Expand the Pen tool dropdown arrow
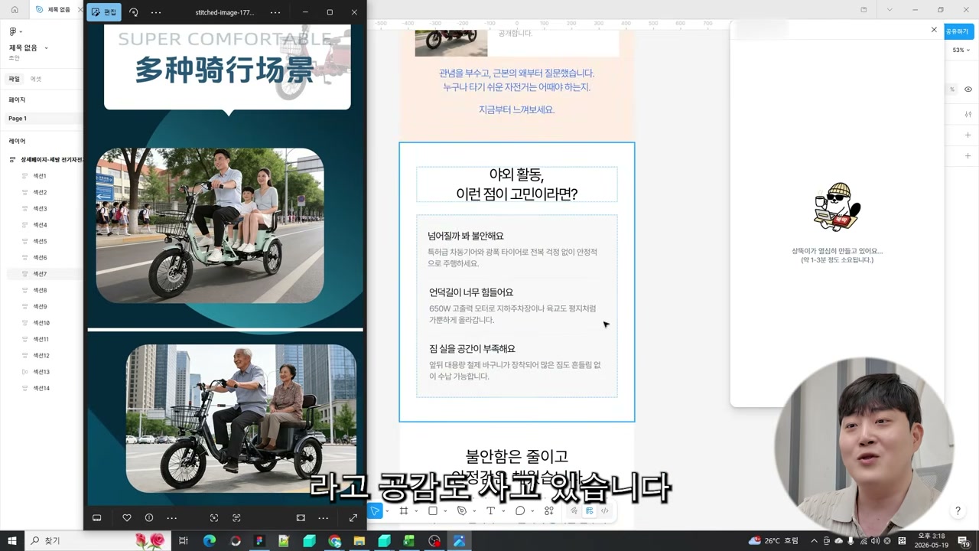Screen dimensions: 979x551 click(474, 511)
